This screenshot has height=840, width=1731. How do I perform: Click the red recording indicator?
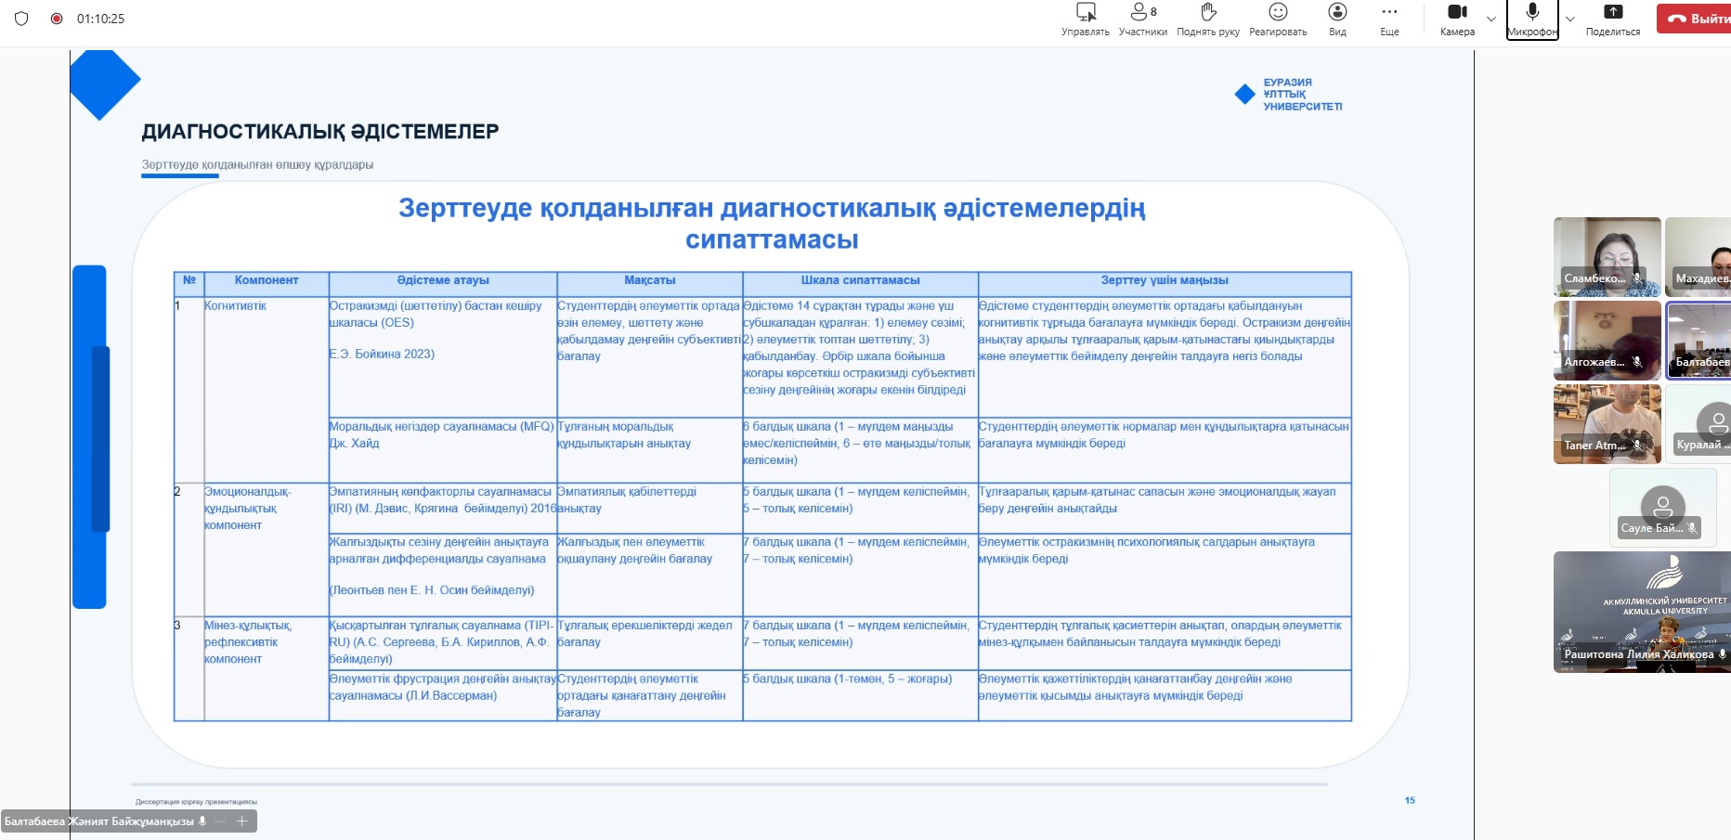click(57, 19)
